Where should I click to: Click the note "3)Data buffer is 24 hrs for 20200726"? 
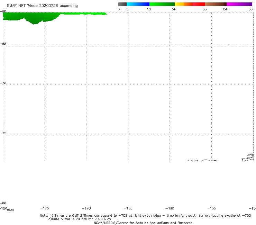coord(80,219)
